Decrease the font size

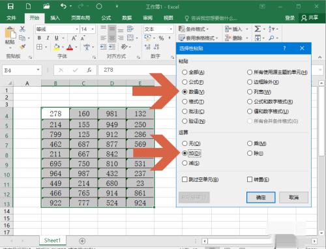click(83, 38)
